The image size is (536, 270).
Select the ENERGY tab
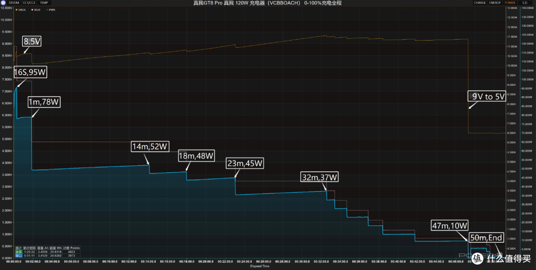495,3
